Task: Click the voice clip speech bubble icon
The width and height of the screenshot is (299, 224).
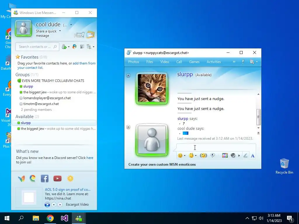Action: click(x=213, y=155)
